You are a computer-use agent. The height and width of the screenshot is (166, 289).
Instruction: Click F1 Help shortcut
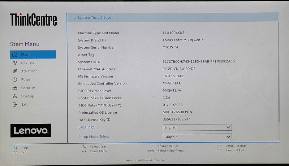click(21, 148)
